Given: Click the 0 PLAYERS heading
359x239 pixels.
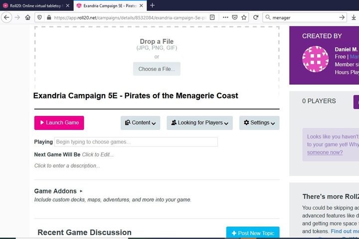Looking at the screenshot, I should (x=319, y=101).
